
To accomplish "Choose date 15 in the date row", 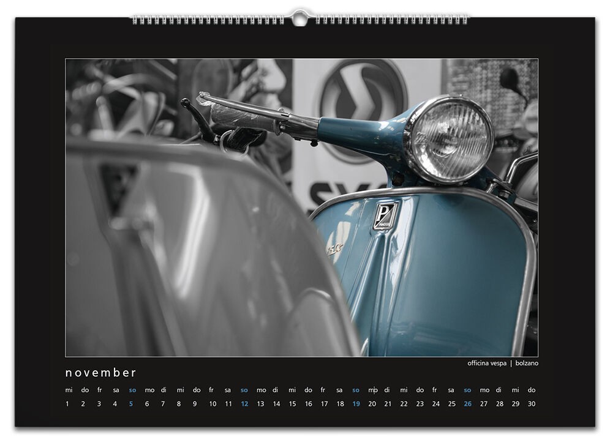I will coord(292,404).
